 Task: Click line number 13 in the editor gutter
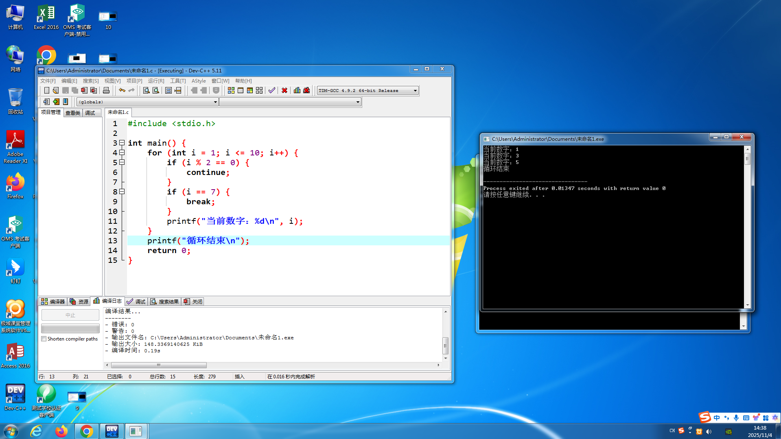click(x=113, y=240)
